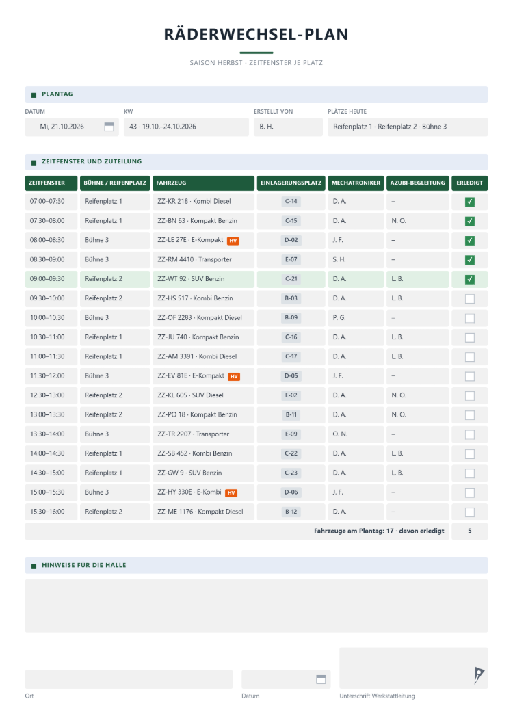Click Mechatroniker cell P. G.
The image size is (513, 725).
[x=356, y=318]
